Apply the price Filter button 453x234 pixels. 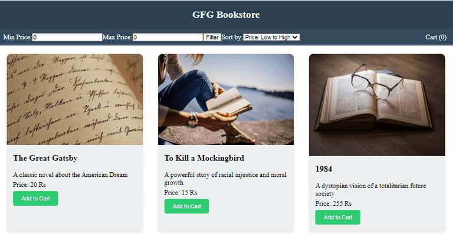pyautogui.click(x=212, y=37)
